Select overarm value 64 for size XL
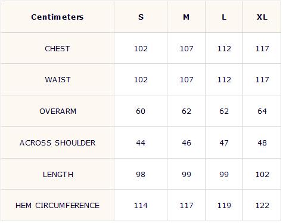The image size is (283, 223). 262,112
